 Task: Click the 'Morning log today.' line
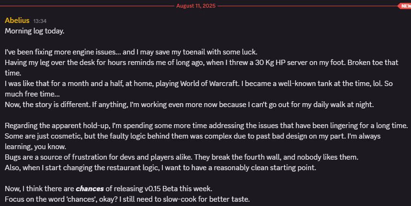pos(34,31)
